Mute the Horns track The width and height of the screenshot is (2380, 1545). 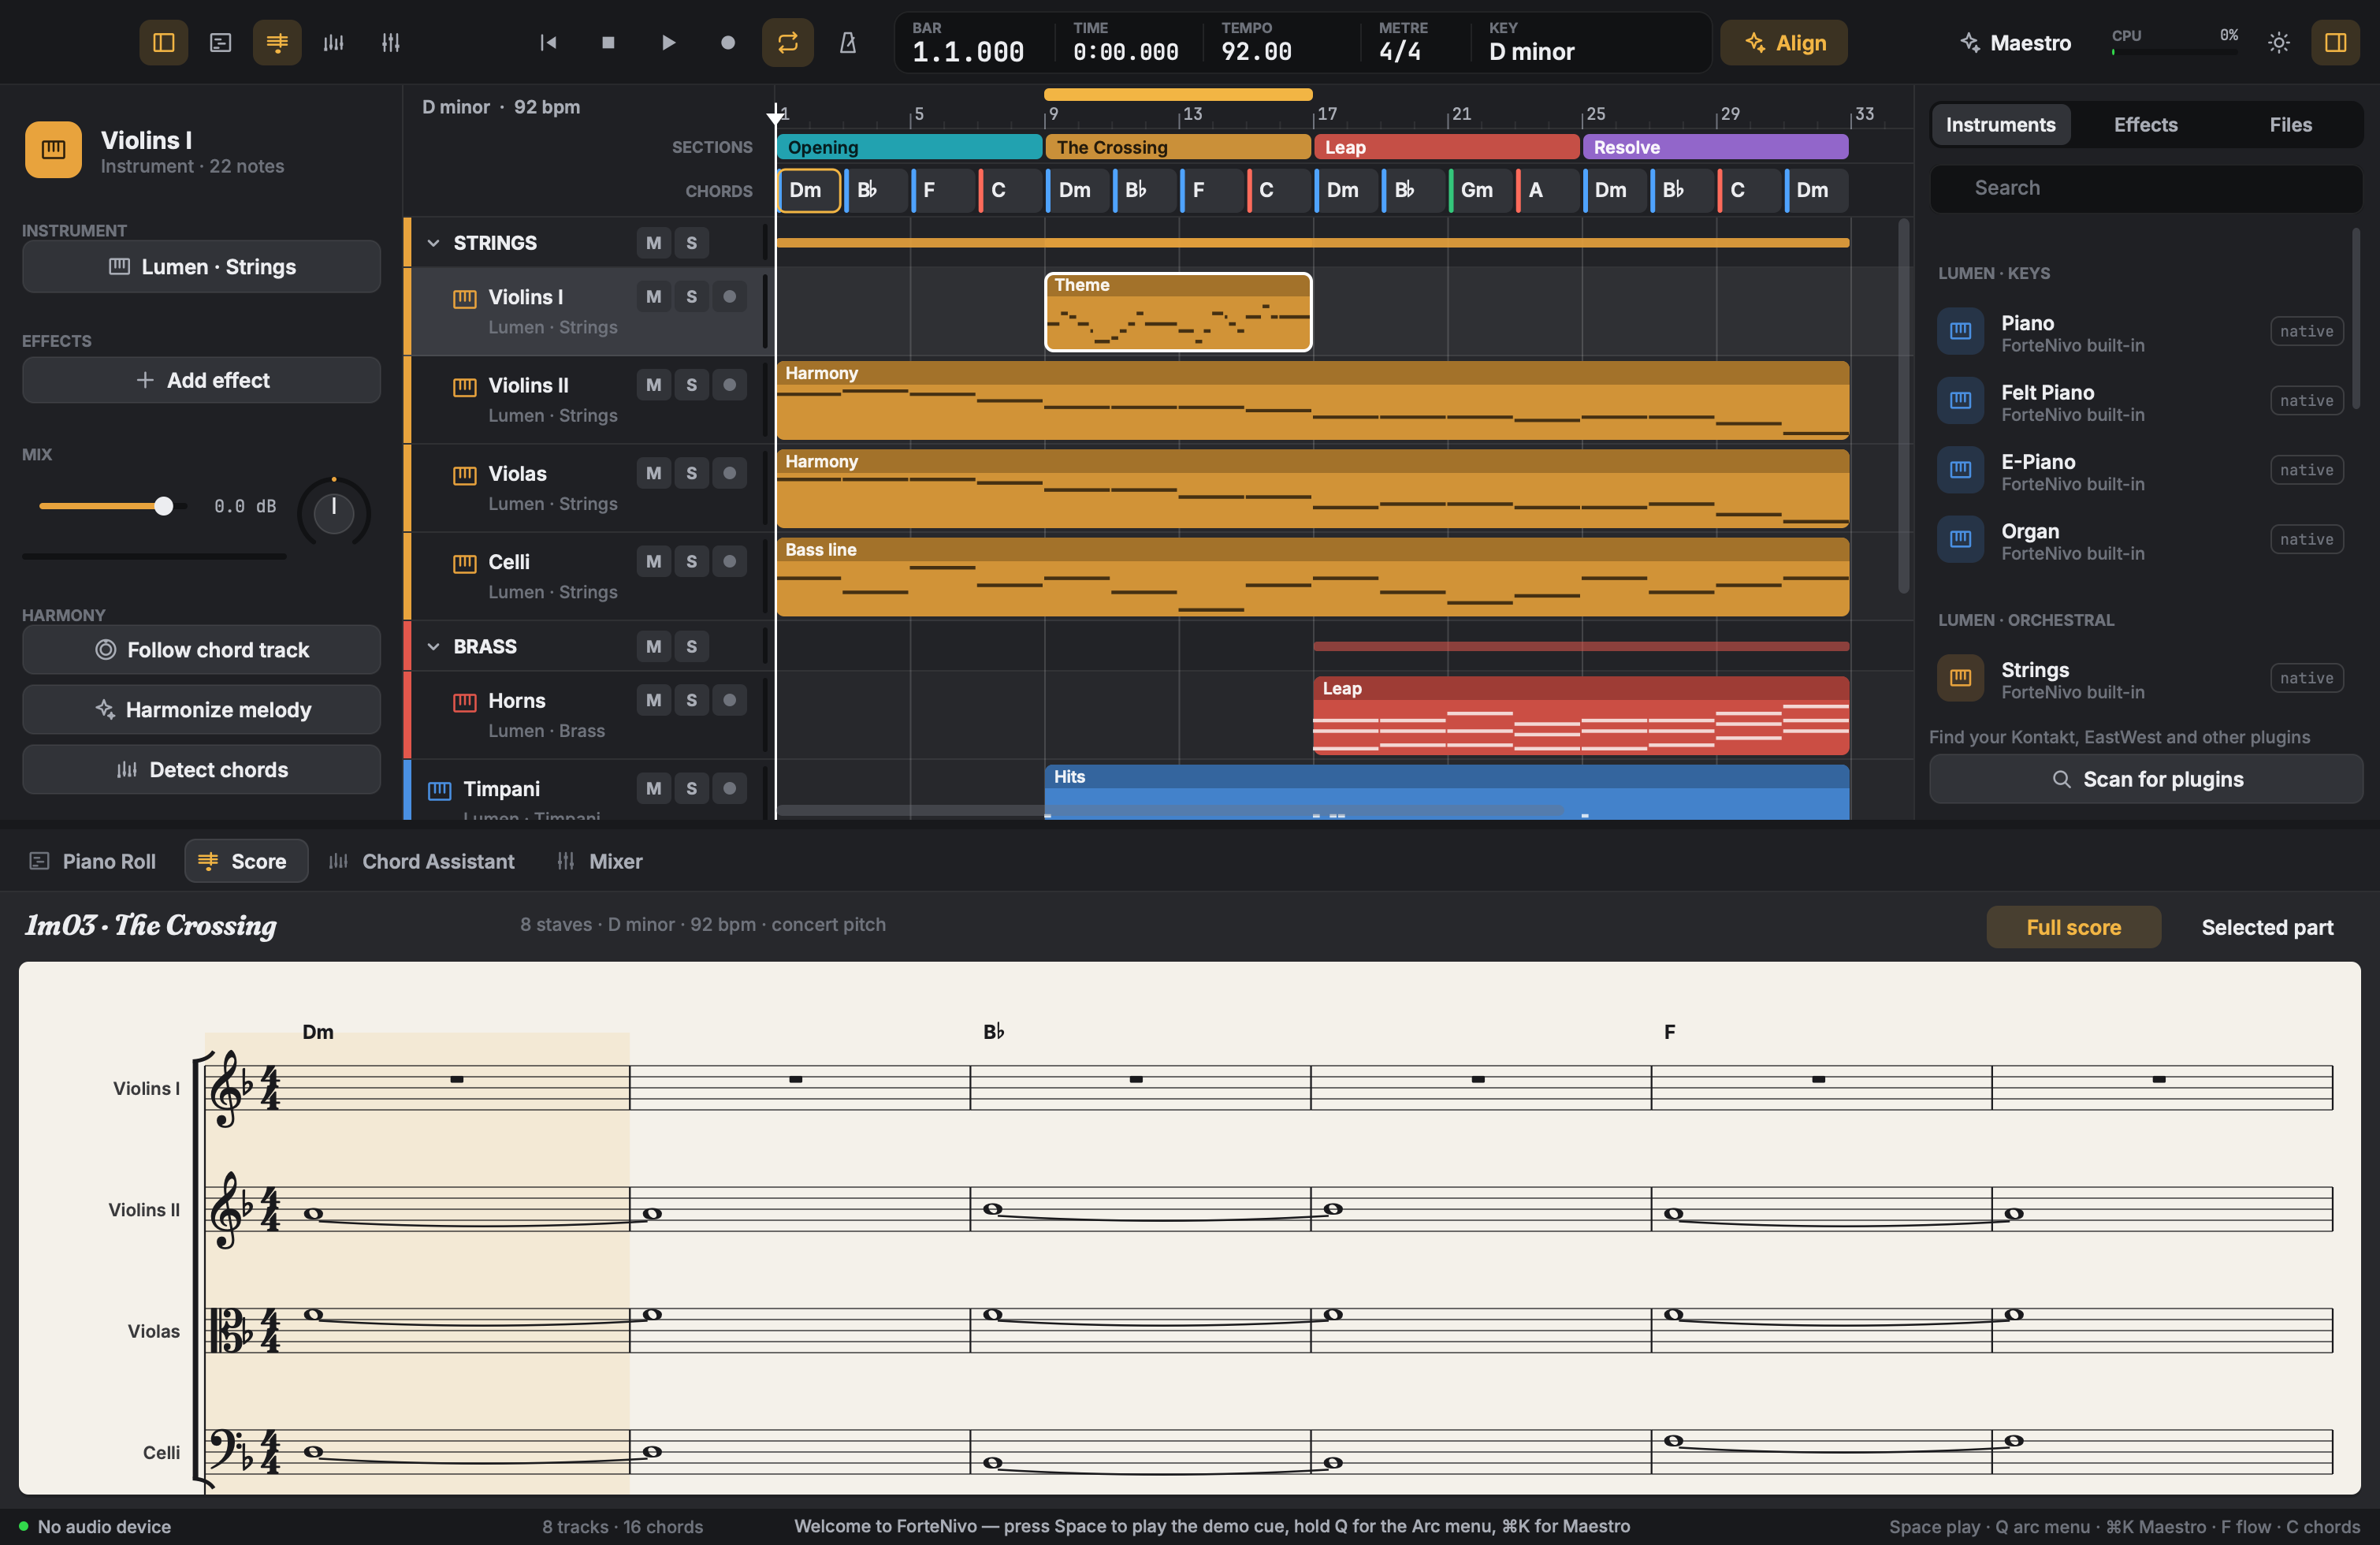[x=653, y=700]
